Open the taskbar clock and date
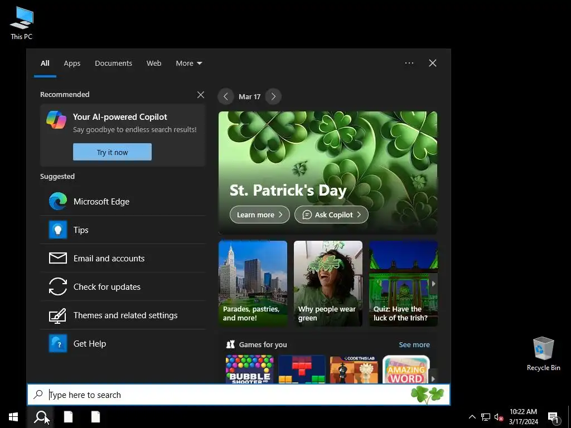This screenshot has height=428, width=571. tap(523, 417)
